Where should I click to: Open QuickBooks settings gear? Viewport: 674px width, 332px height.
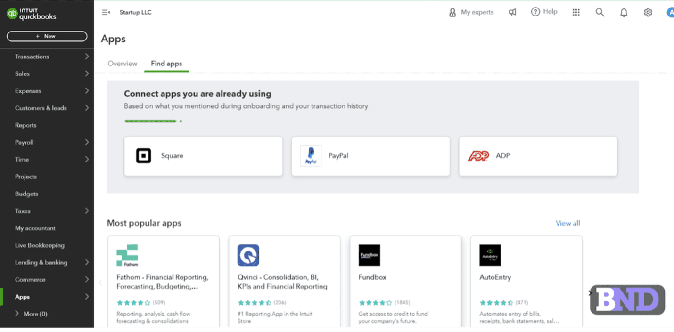tap(648, 12)
